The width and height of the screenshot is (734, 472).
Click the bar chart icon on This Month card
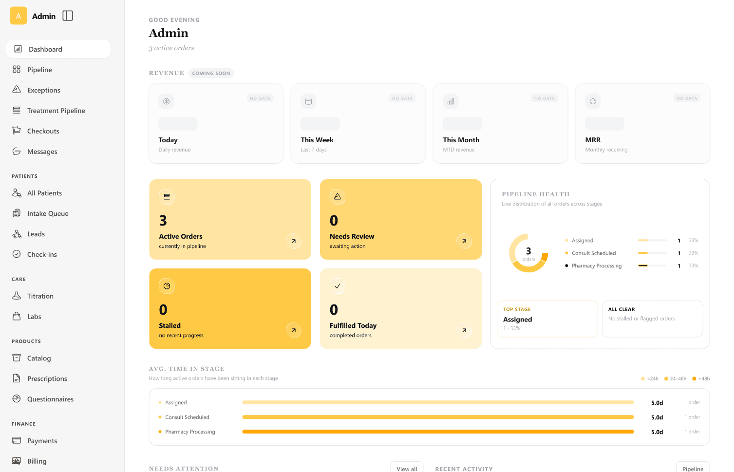(x=451, y=101)
